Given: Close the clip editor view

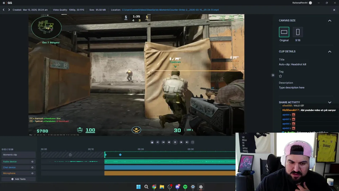Looking at the screenshot, I should (334, 10).
